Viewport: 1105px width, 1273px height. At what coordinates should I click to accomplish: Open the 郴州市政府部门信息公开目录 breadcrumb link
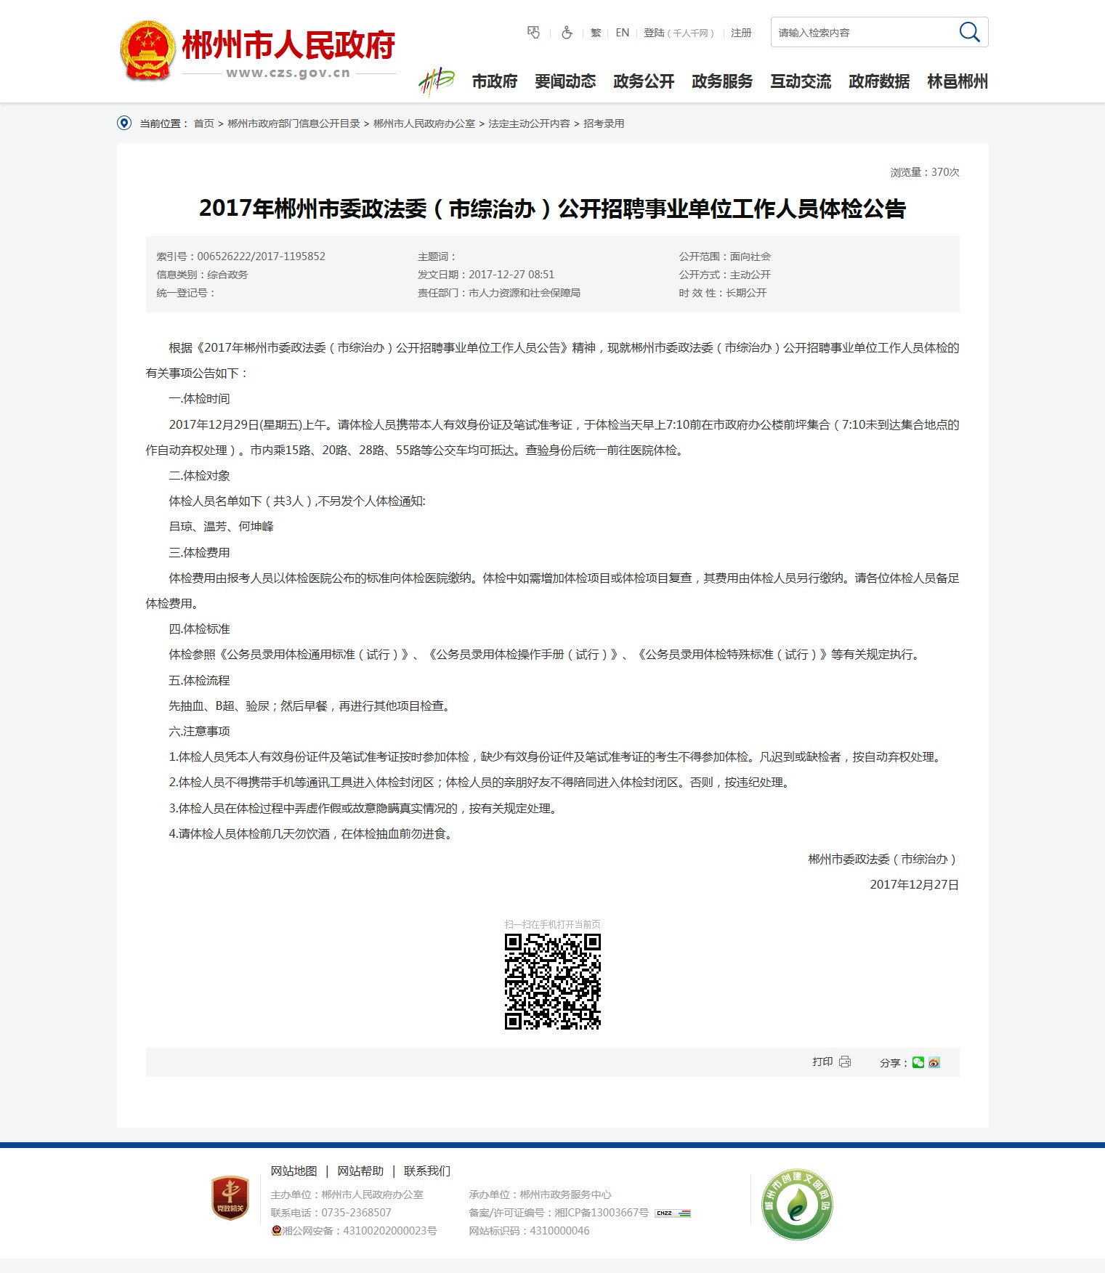click(294, 124)
